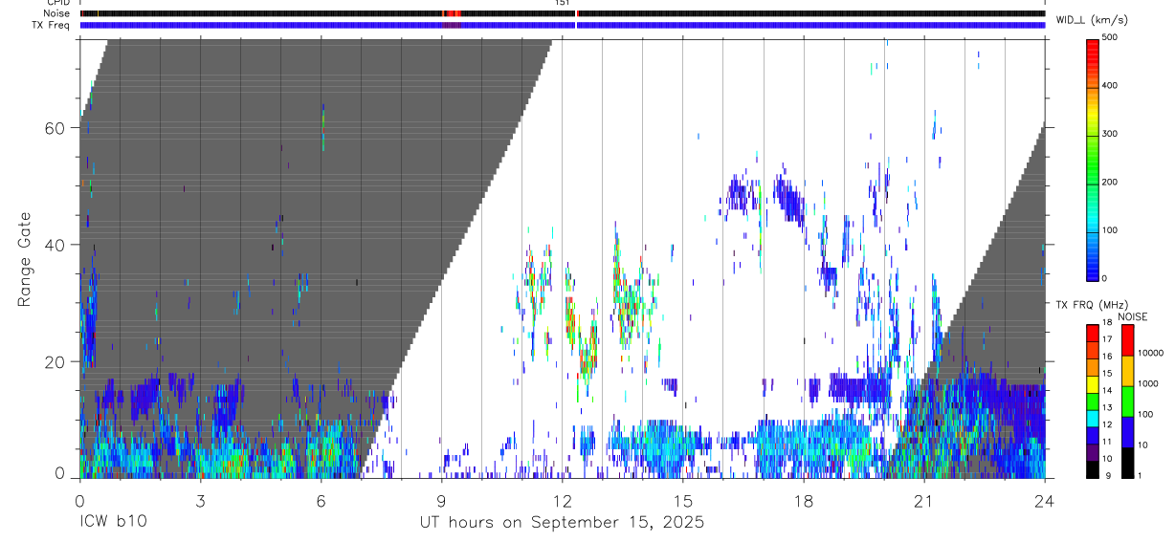Click the 'TX Freq' row label
The image size is (1175, 542).
pyautogui.click(x=51, y=25)
